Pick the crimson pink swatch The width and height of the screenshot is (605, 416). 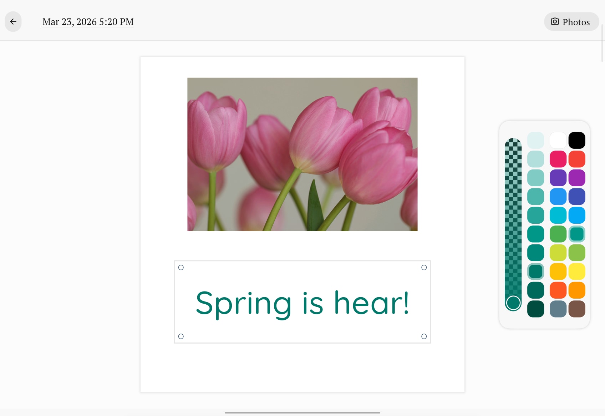coord(558,159)
